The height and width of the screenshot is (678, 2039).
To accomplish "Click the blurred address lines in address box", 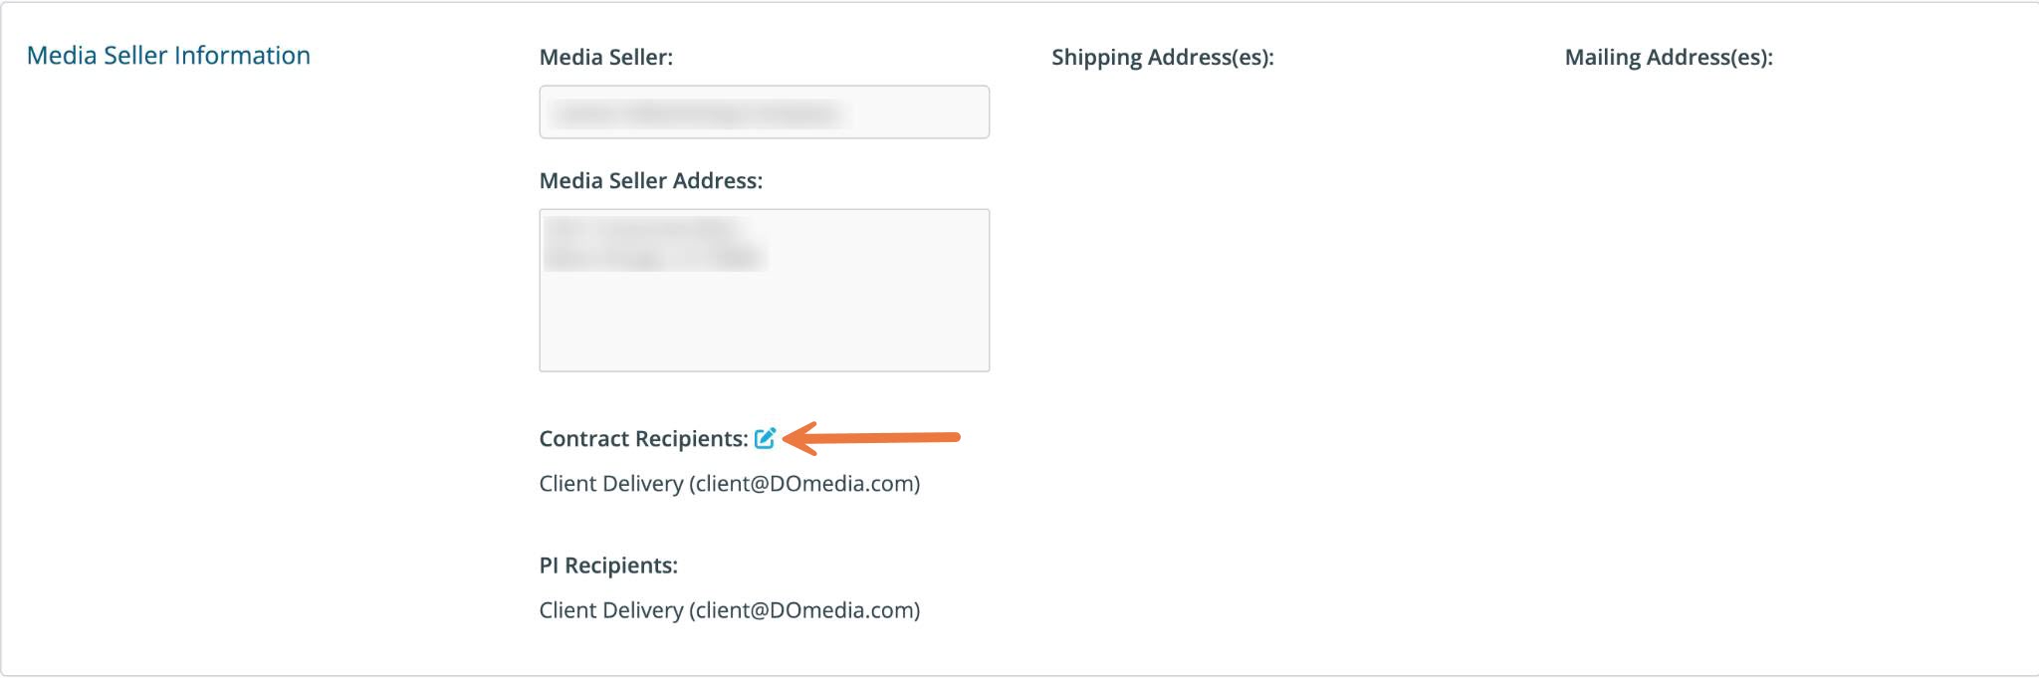I will click(x=654, y=244).
